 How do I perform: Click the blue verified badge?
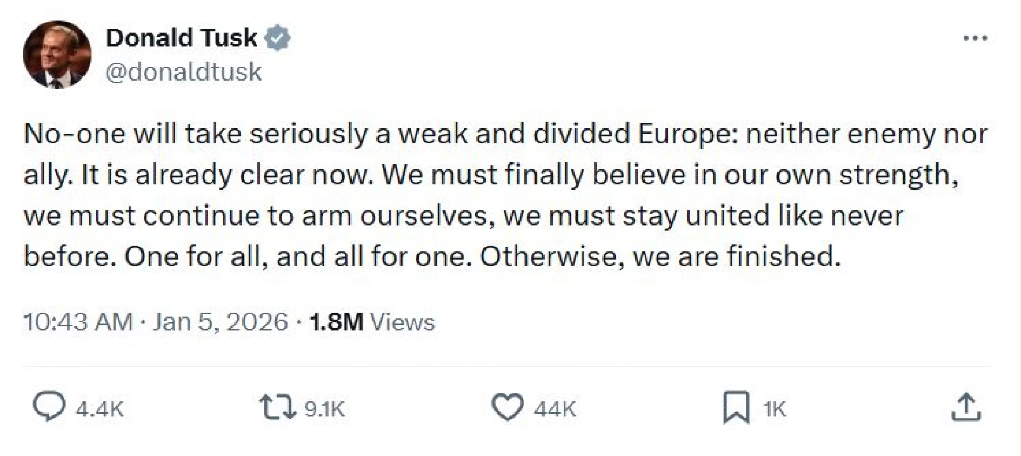tap(278, 38)
